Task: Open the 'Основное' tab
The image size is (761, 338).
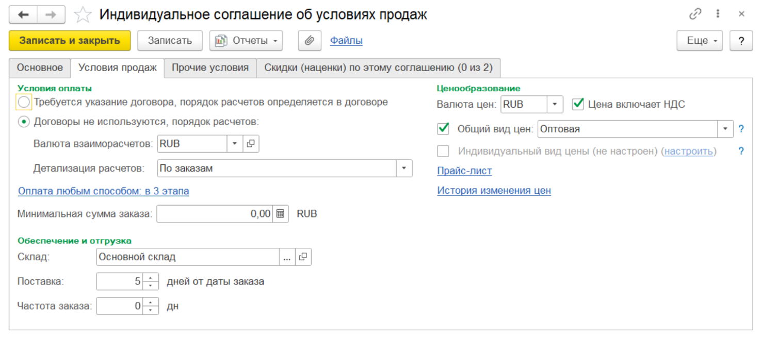Action: [x=40, y=67]
